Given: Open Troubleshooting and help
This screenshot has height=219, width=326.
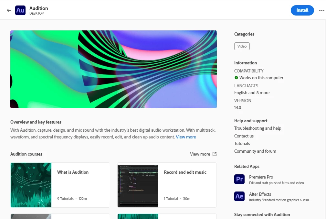Looking at the screenshot, I should [x=258, y=128].
